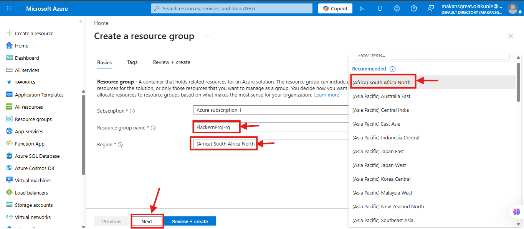This screenshot has height=229, width=524.
Task: Open Copilot from the top bar
Action: point(335,8)
